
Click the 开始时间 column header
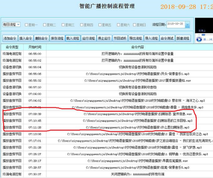click(x=35, y=47)
